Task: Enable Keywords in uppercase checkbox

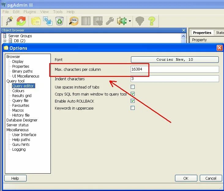Action: 133,108
